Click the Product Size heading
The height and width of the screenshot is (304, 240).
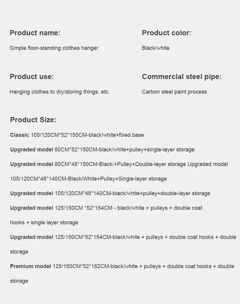coord(33,119)
